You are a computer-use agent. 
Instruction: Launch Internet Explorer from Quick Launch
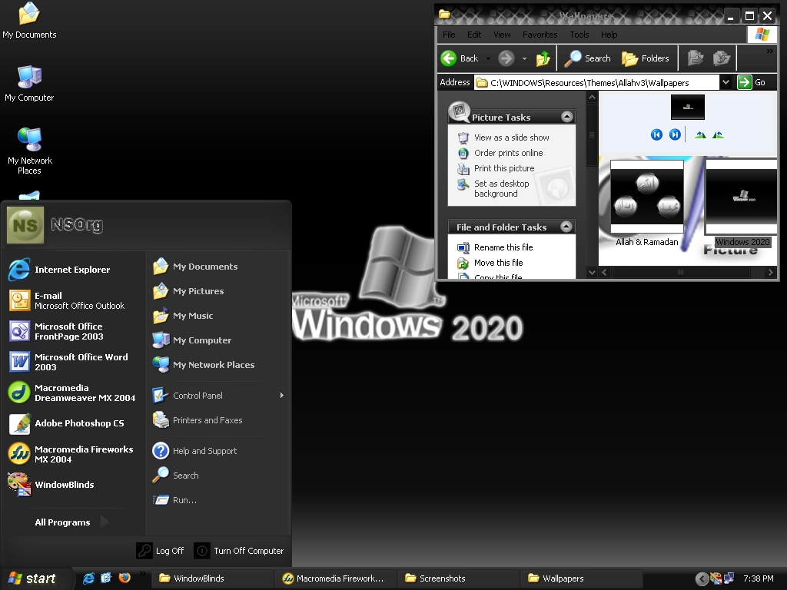pyautogui.click(x=89, y=578)
